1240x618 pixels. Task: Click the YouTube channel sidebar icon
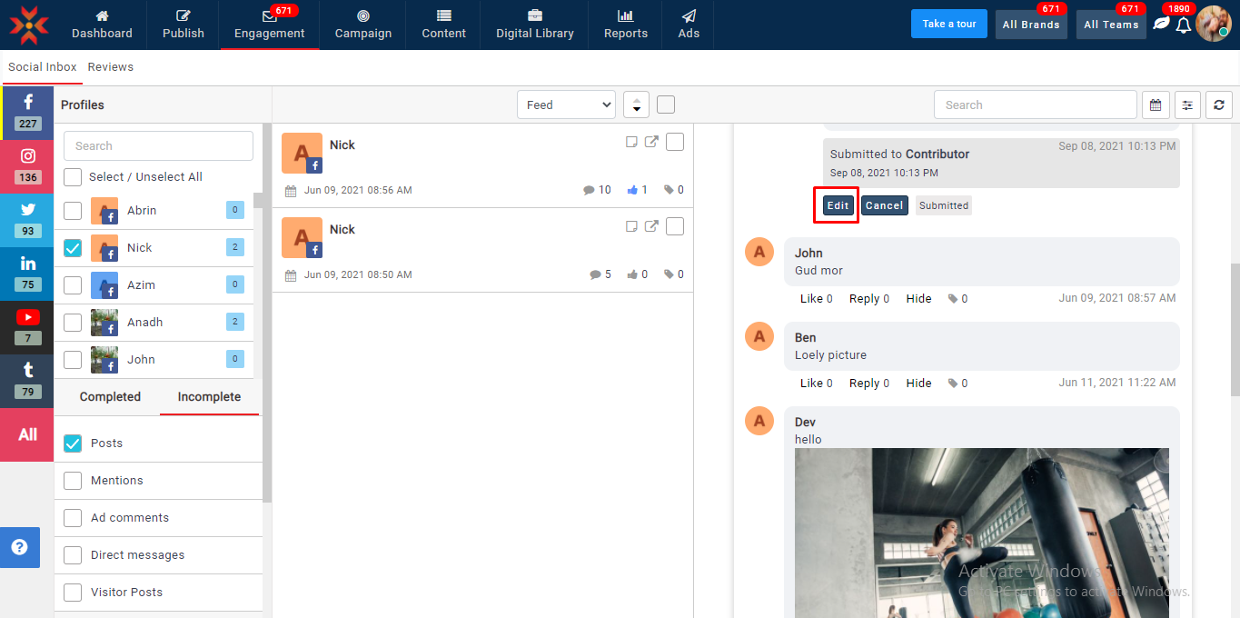[x=28, y=326]
